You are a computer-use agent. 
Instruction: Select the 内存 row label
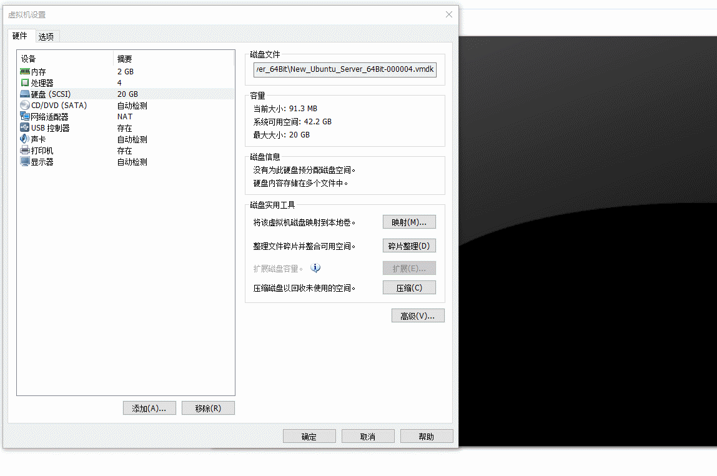click(x=39, y=72)
